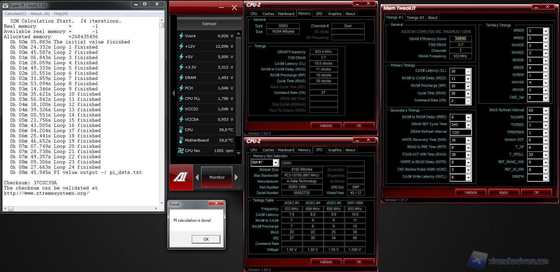Click the DRAM voltage lightning bolt icon
Viewport: 560px width, 272px height.
point(181,78)
